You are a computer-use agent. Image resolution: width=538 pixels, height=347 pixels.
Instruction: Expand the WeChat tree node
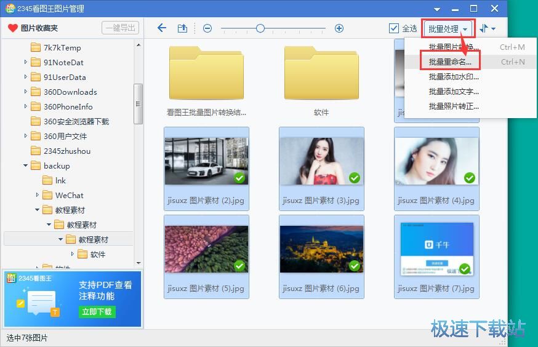point(38,195)
